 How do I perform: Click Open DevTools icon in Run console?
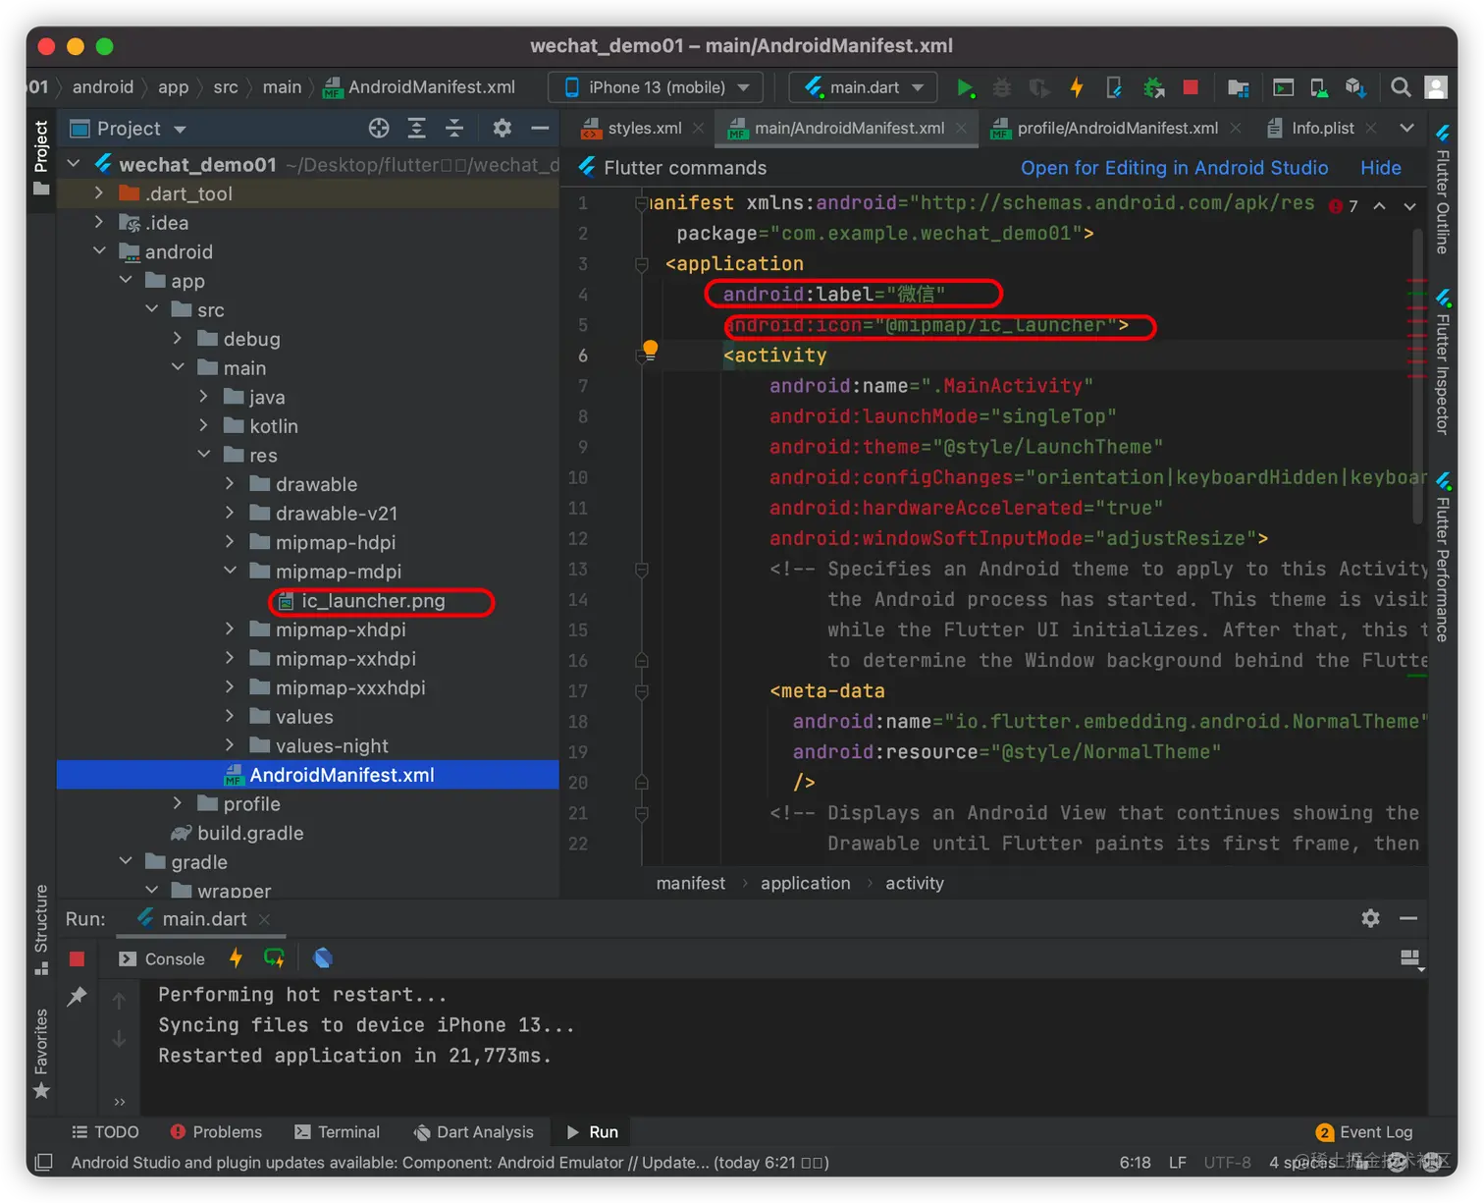click(323, 958)
